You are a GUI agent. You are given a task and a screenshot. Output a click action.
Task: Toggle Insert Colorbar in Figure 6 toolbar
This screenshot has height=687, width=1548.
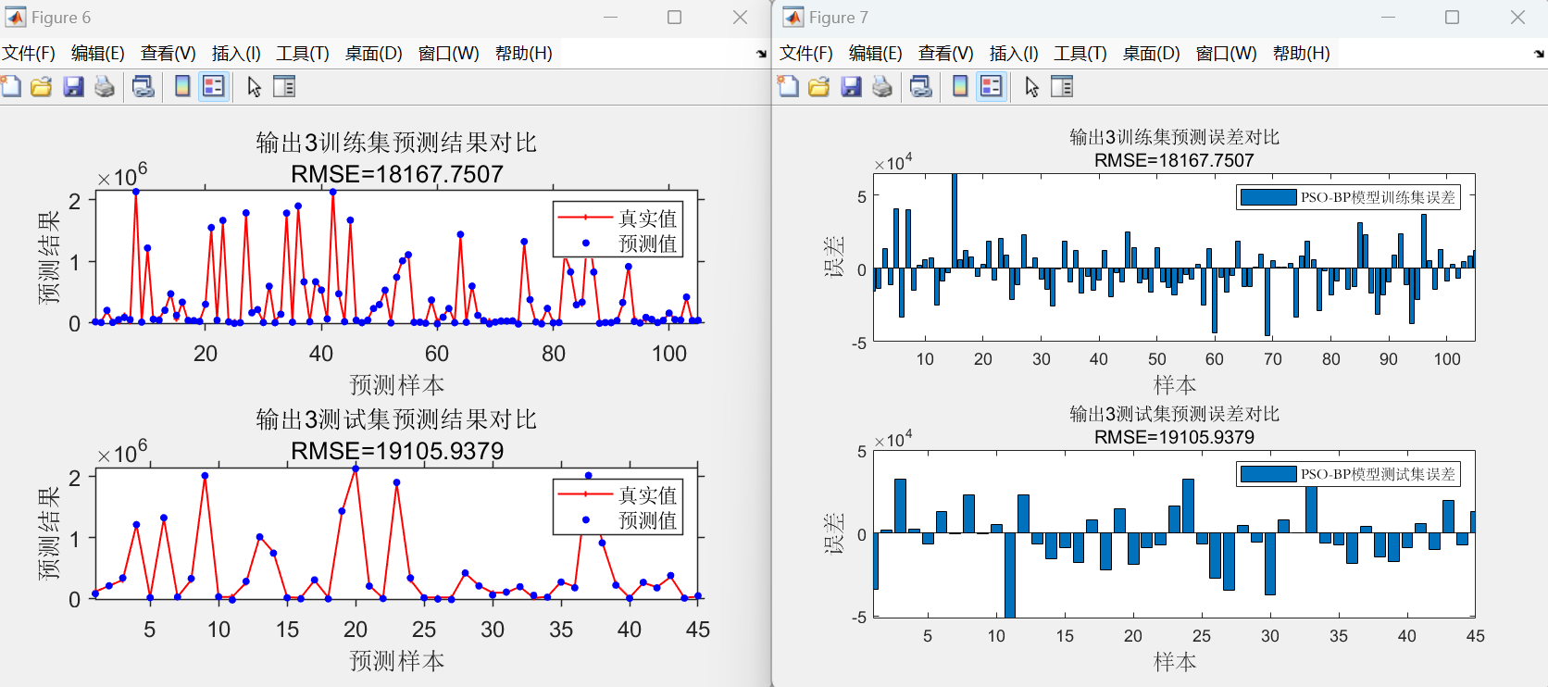pos(182,87)
